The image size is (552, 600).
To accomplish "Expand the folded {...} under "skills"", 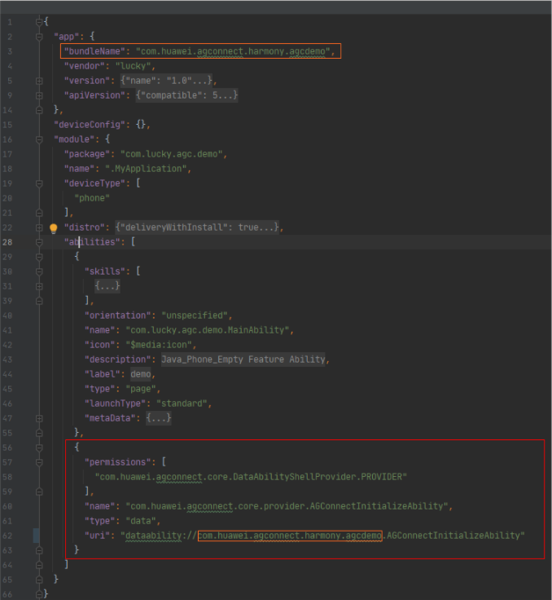I will coord(107,286).
